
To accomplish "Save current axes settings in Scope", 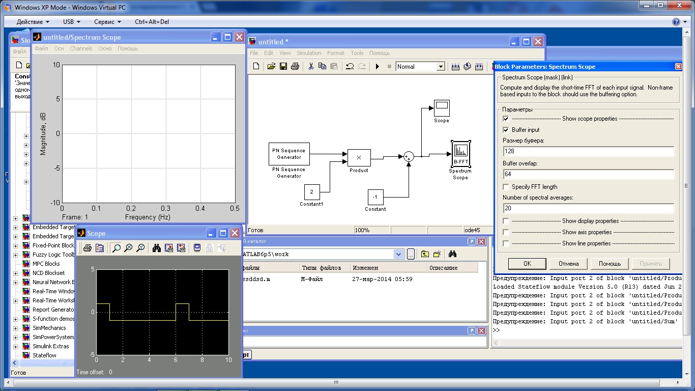I will coord(169,248).
